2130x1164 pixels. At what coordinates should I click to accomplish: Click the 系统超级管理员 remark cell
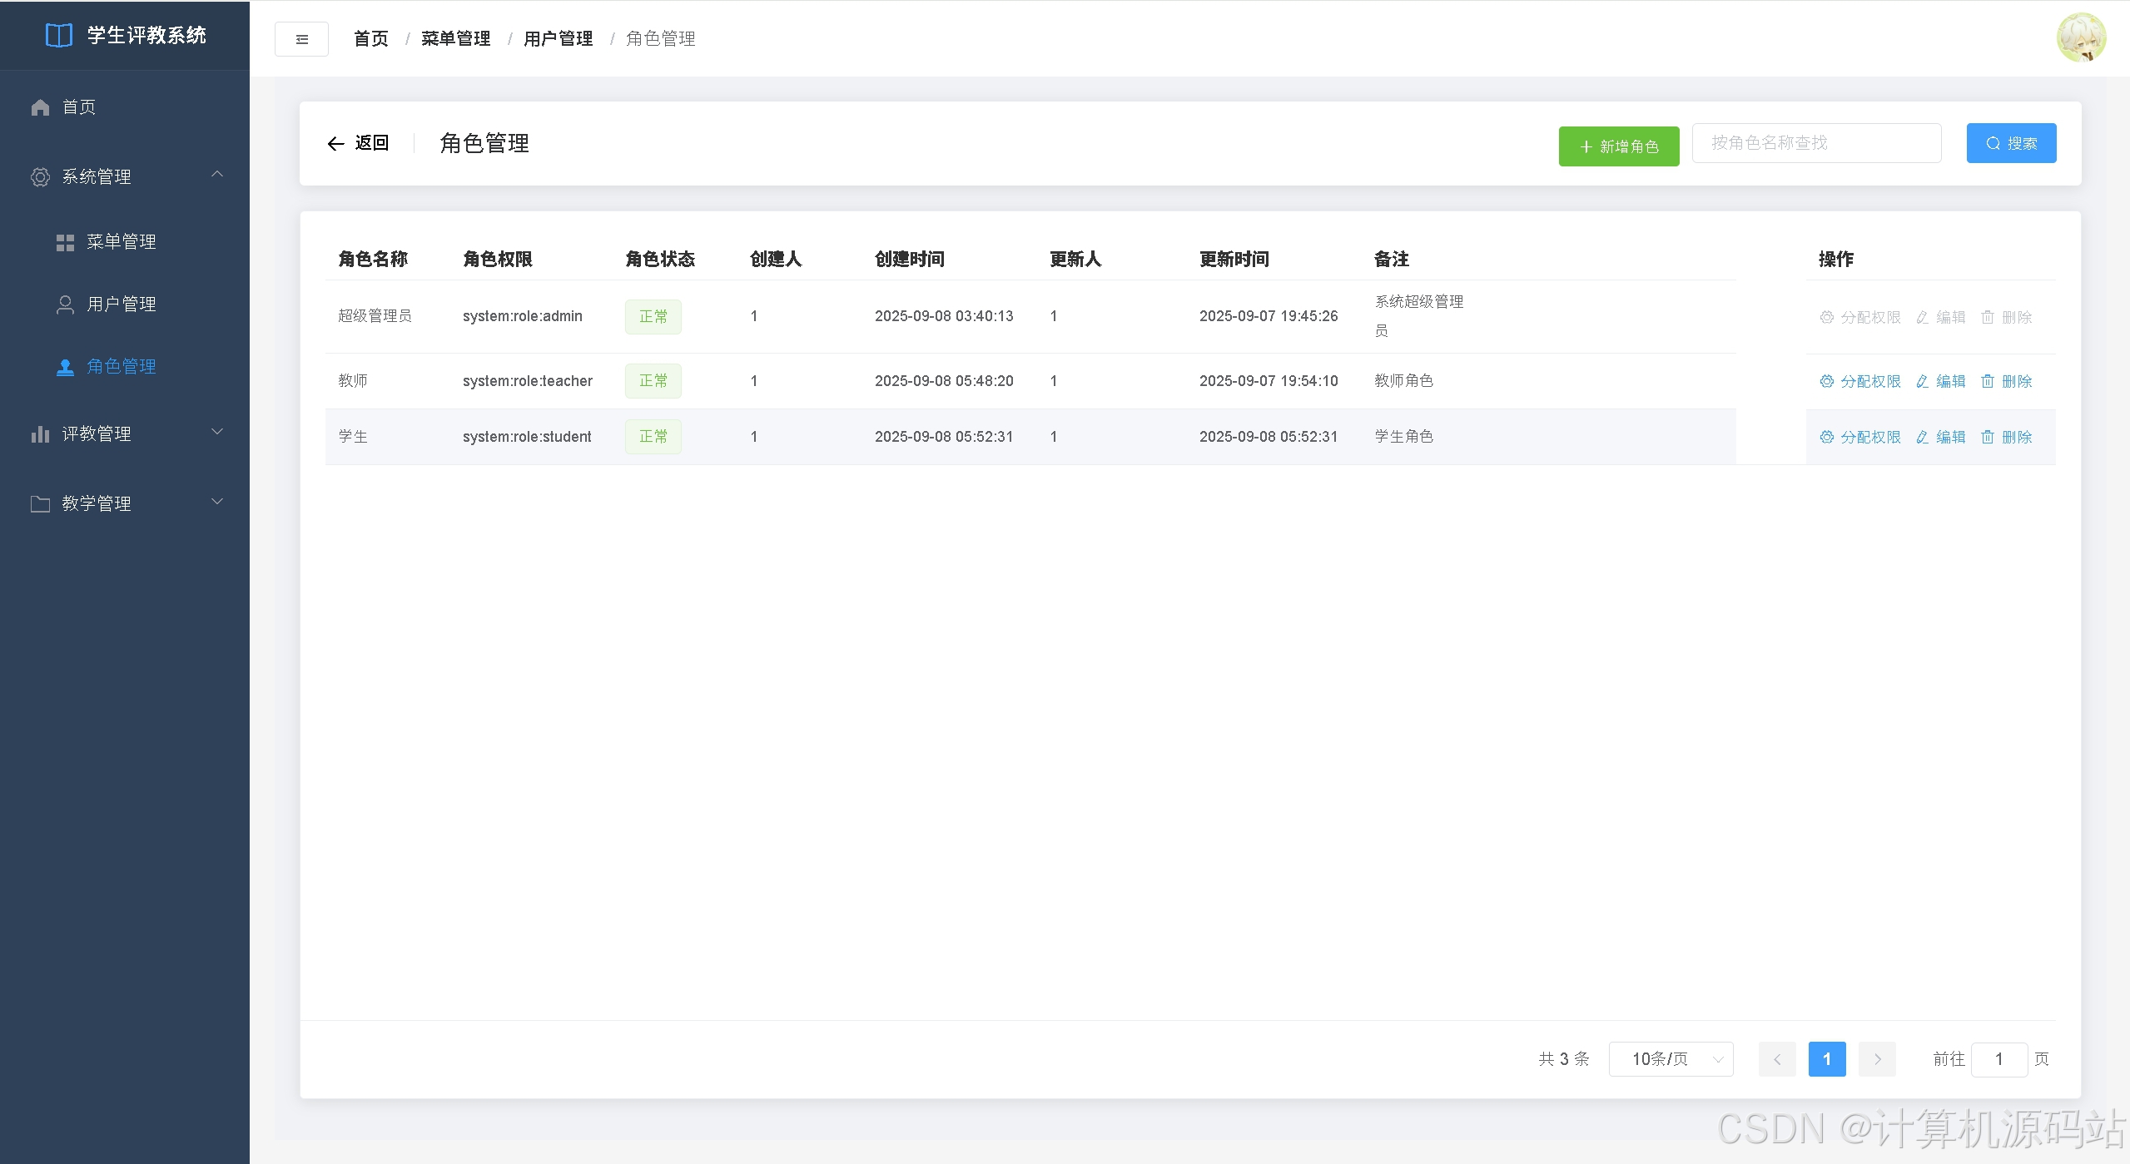(x=1419, y=316)
